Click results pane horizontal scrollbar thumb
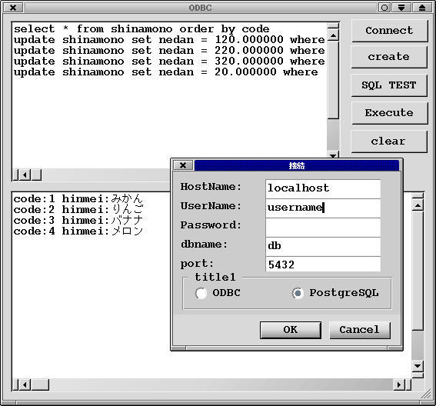This screenshot has width=436, height=406. pos(40,385)
